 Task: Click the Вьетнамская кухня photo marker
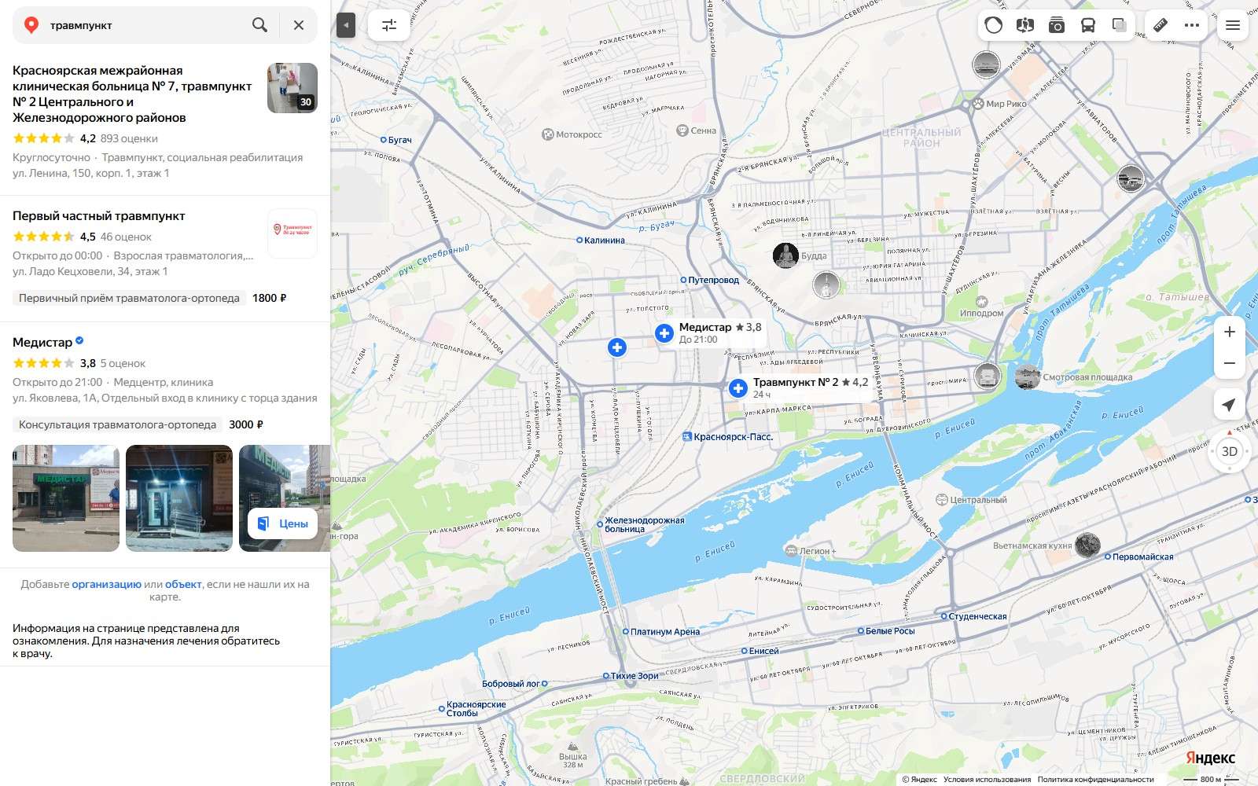coord(1087,545)
